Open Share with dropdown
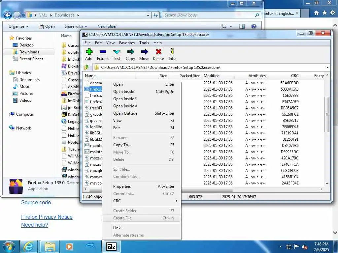 pos(76,26)
